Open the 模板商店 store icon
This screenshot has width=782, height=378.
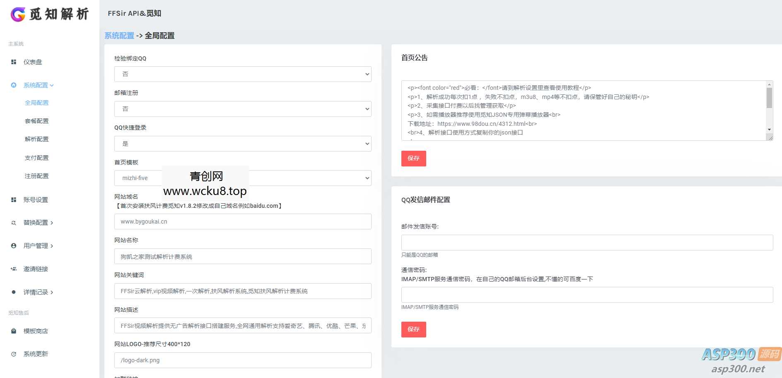click(x=14, y=331)
